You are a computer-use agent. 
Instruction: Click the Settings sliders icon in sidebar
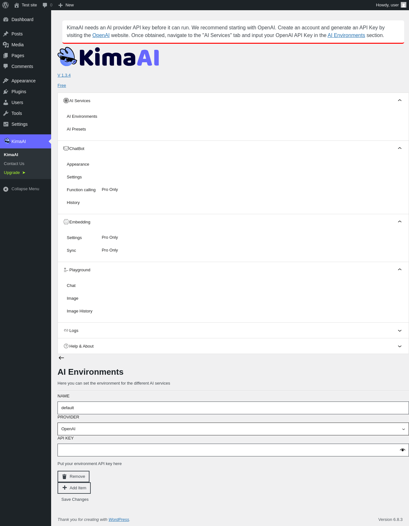6,124
